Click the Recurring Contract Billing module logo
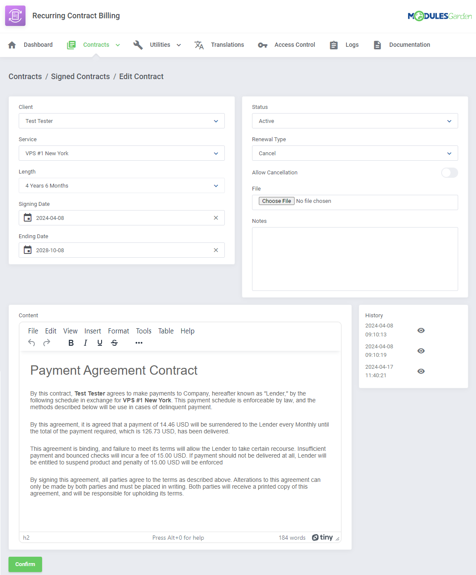 (x=15, y=16)
